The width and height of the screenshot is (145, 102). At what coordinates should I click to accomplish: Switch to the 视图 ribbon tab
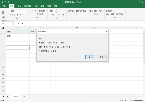click(56, 6)
